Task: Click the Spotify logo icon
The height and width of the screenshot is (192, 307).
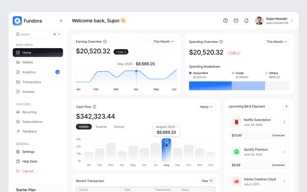Action: (x=236, y=152)
